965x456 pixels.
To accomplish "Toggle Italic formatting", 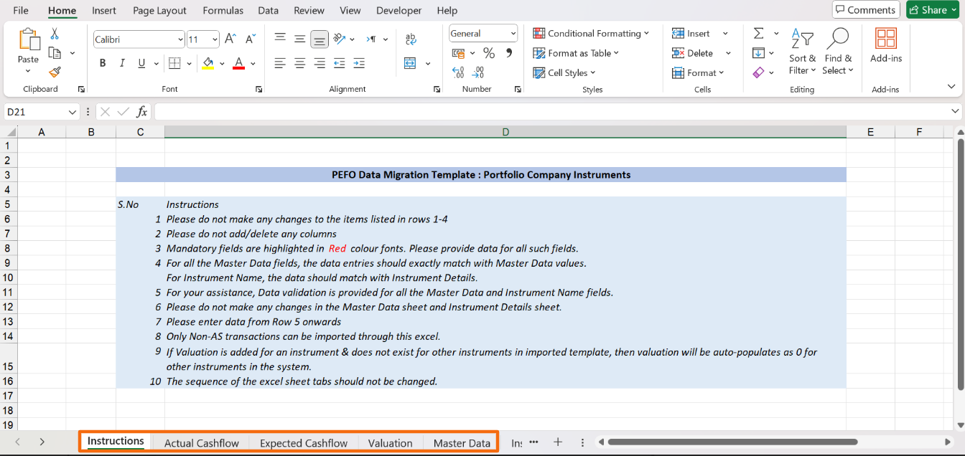I will (x=122, y=63).
